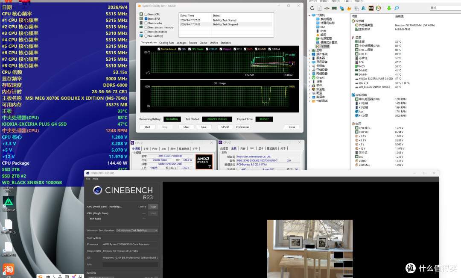Open the Cinebench Help menu
This screenshot has height=278, width=461.
click(96, 179)
